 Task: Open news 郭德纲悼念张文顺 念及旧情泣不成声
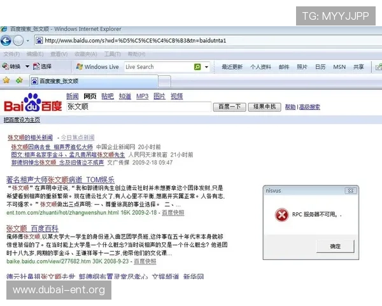57,163
